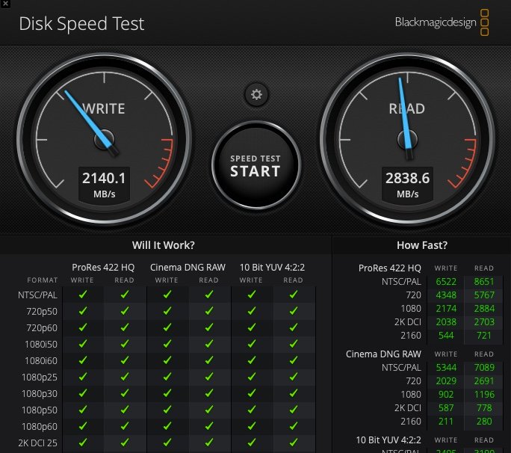Click 10 Bit YUV 4:2:2 column header in Will It Work

coord(272,268)
